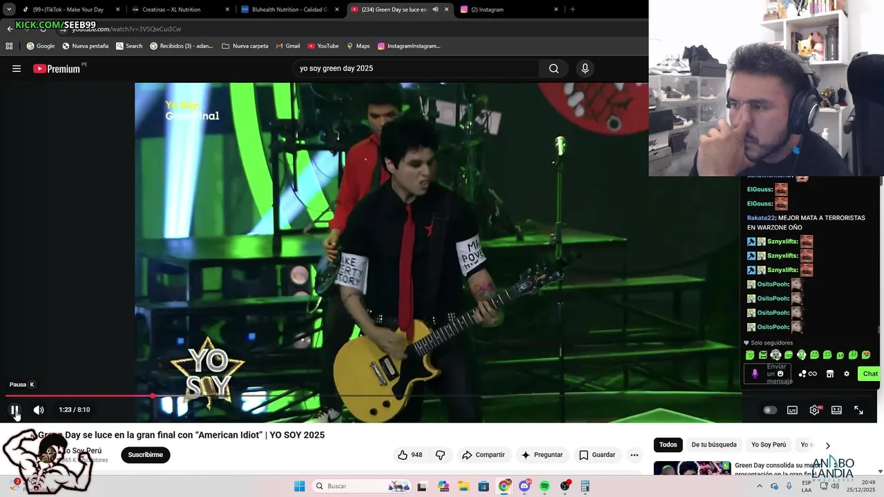
Task: Select the Todos filter chip
Action: [668, 445]
